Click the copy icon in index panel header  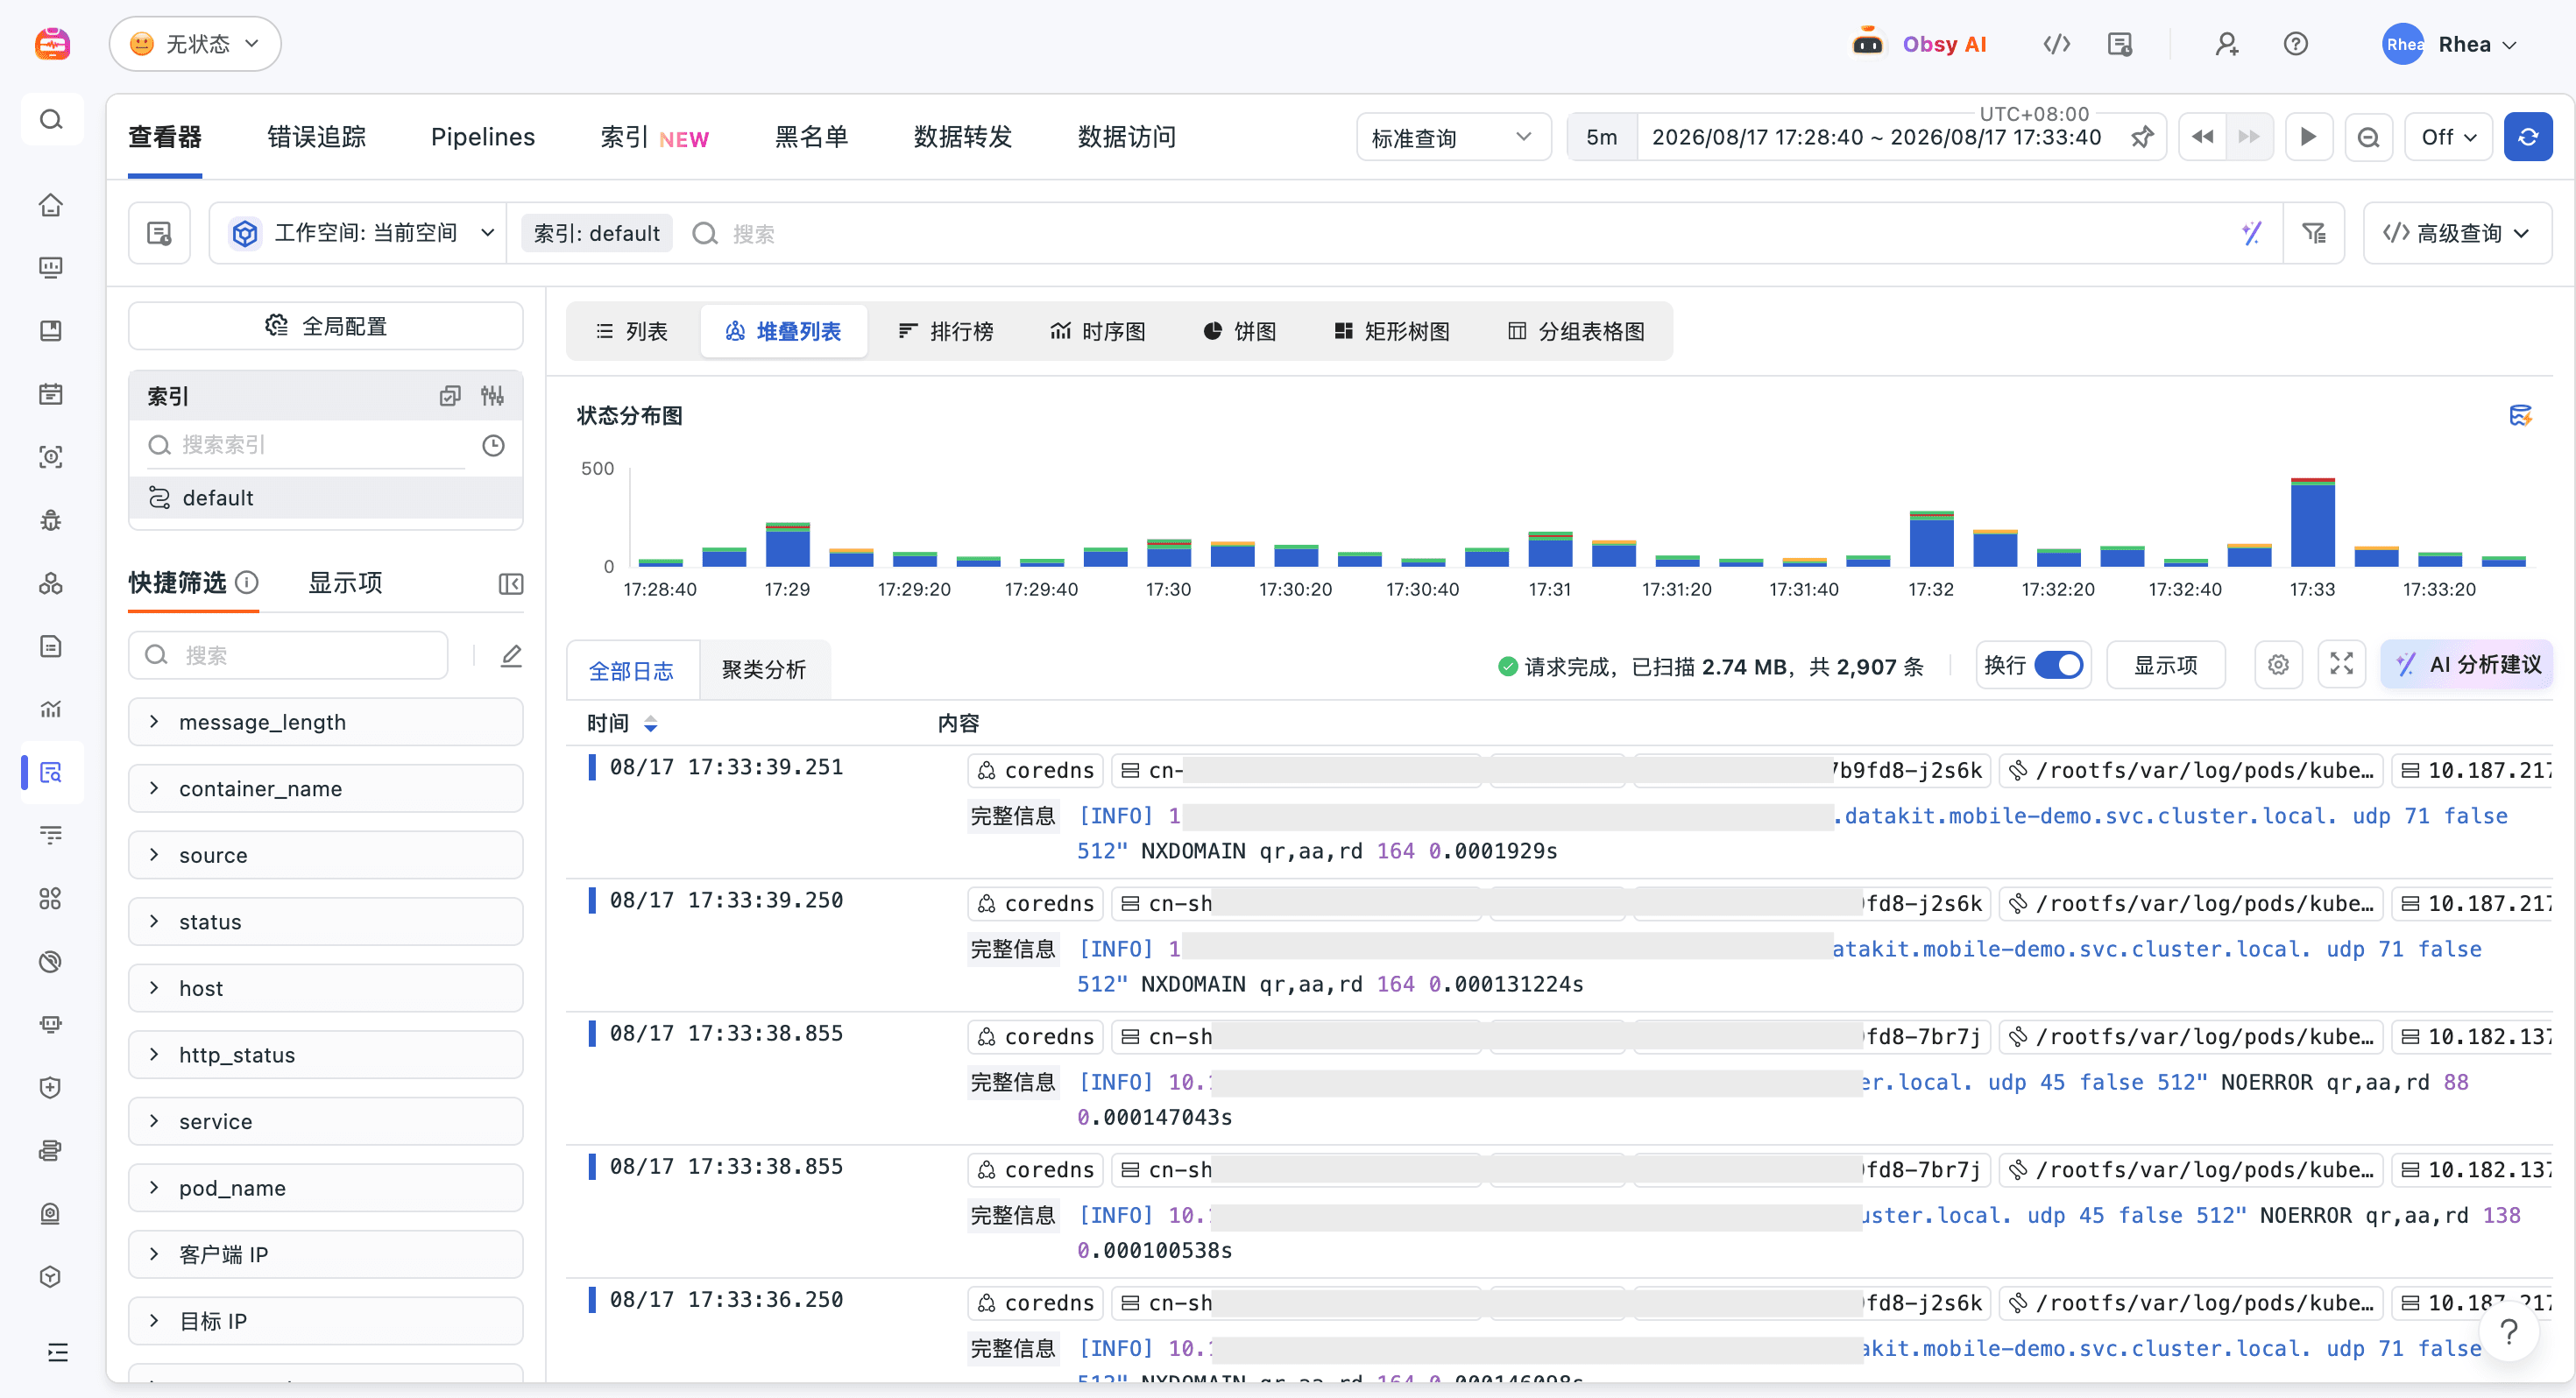[x=450, y=396]
